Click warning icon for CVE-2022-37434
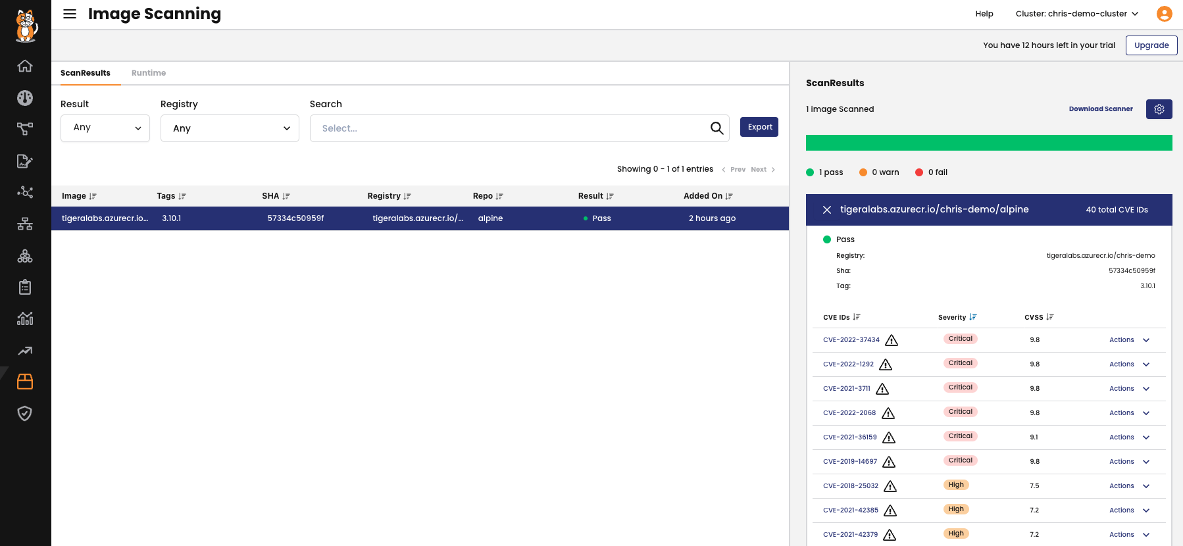Image resolution: width=1183 pixels, height=546 pixels. (892, 340)
